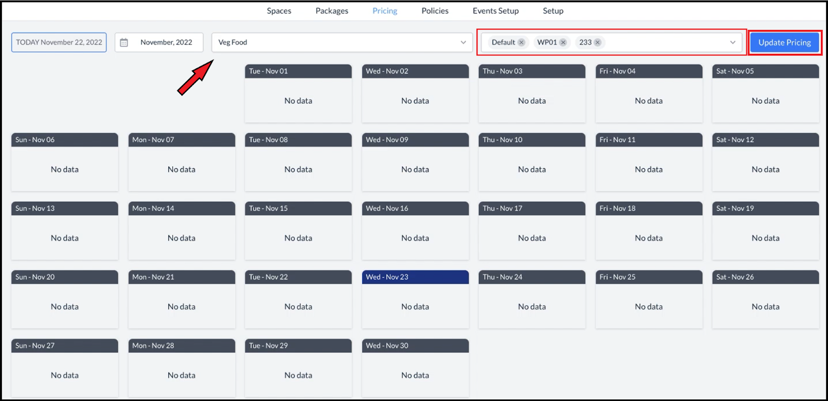
Task: Click the calendar icon beside November, 2022
Action: pos(124,42)
